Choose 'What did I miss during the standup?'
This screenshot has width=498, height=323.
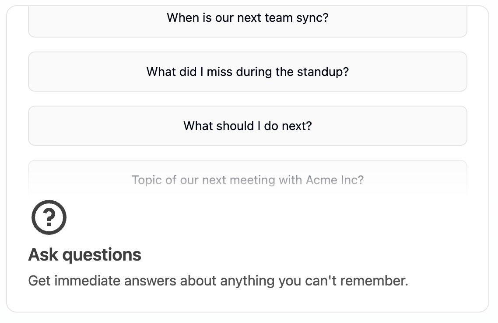pos(247,72)
